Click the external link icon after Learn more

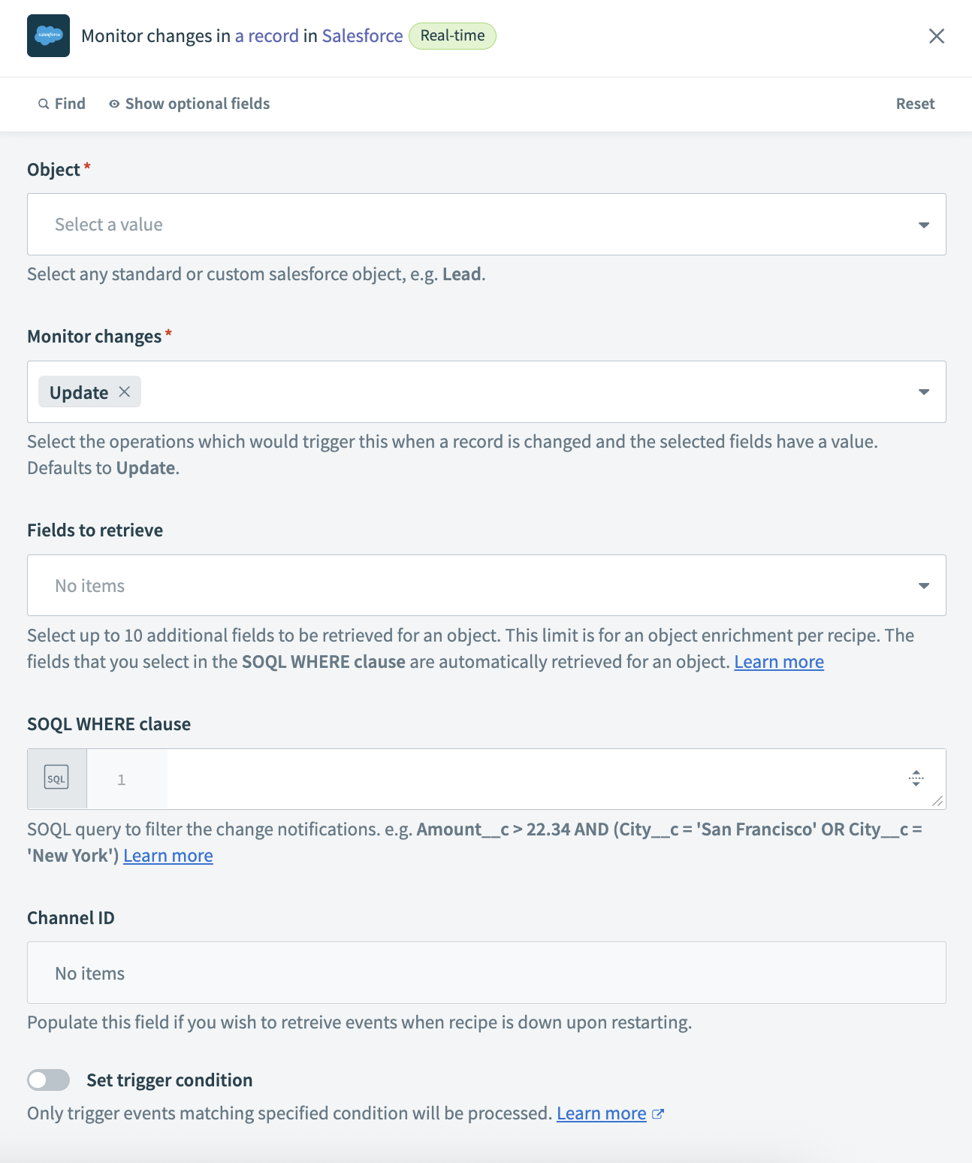point(658,1114)
